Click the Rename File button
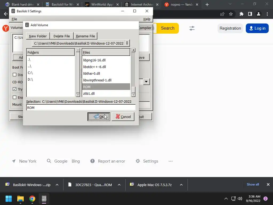273x205 pixels. click(x=85, y=36)
